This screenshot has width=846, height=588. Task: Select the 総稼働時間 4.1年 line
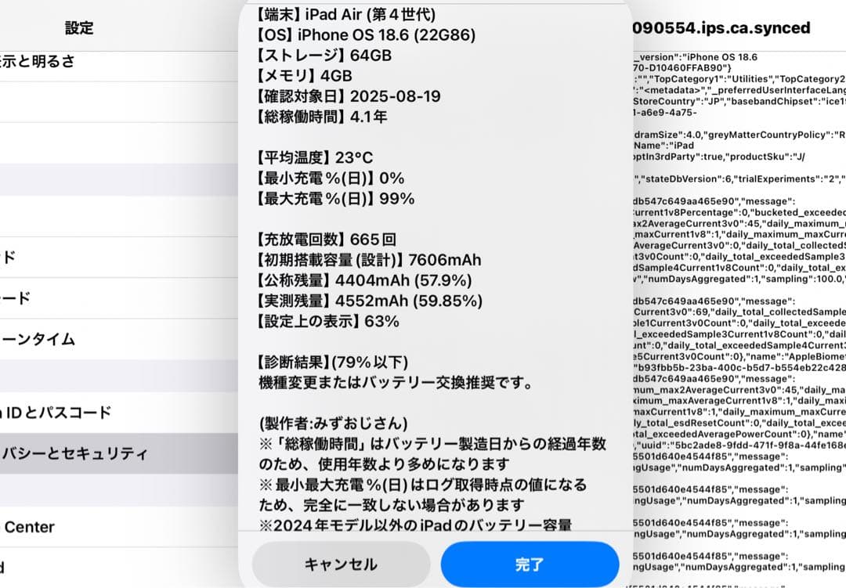(x=322, y=117)
